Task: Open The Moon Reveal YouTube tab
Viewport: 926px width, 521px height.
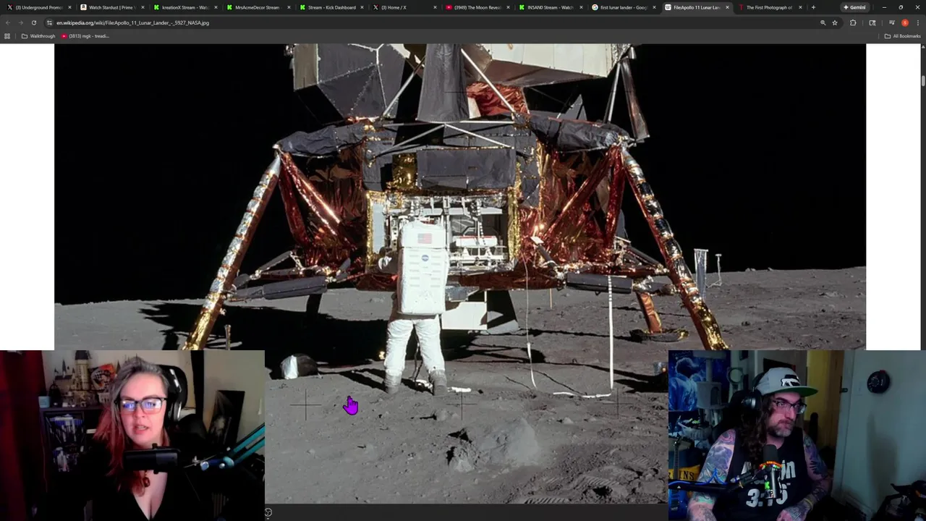Action: tap(477, 7)
